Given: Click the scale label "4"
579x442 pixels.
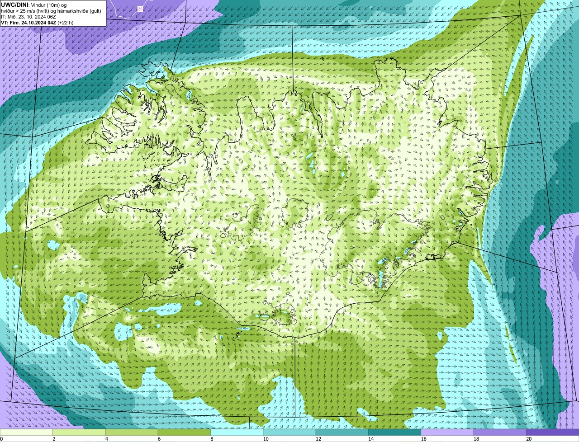Looking at the screenshot, I should click(x=106, y=439).
